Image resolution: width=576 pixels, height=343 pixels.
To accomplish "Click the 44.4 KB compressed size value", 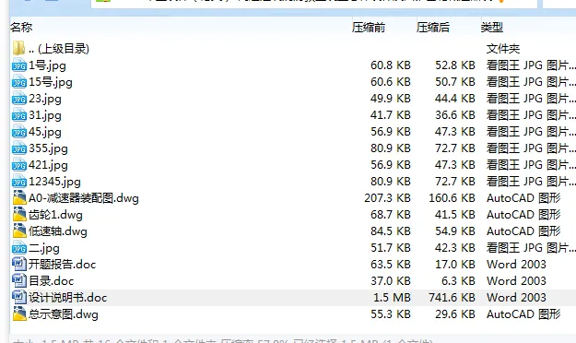I will 455,98.
